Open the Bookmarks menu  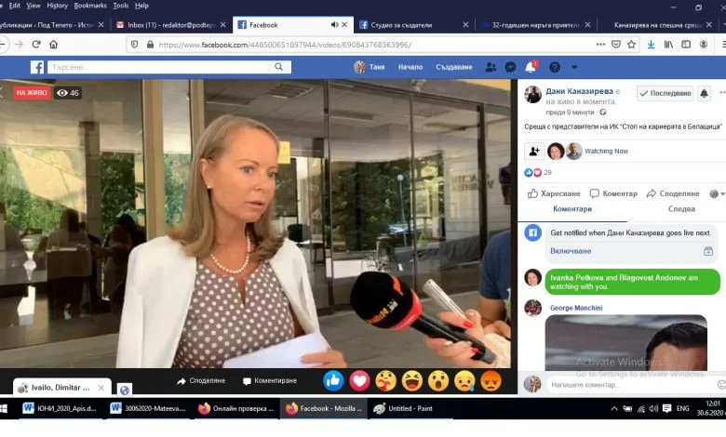tap(90, 6)
